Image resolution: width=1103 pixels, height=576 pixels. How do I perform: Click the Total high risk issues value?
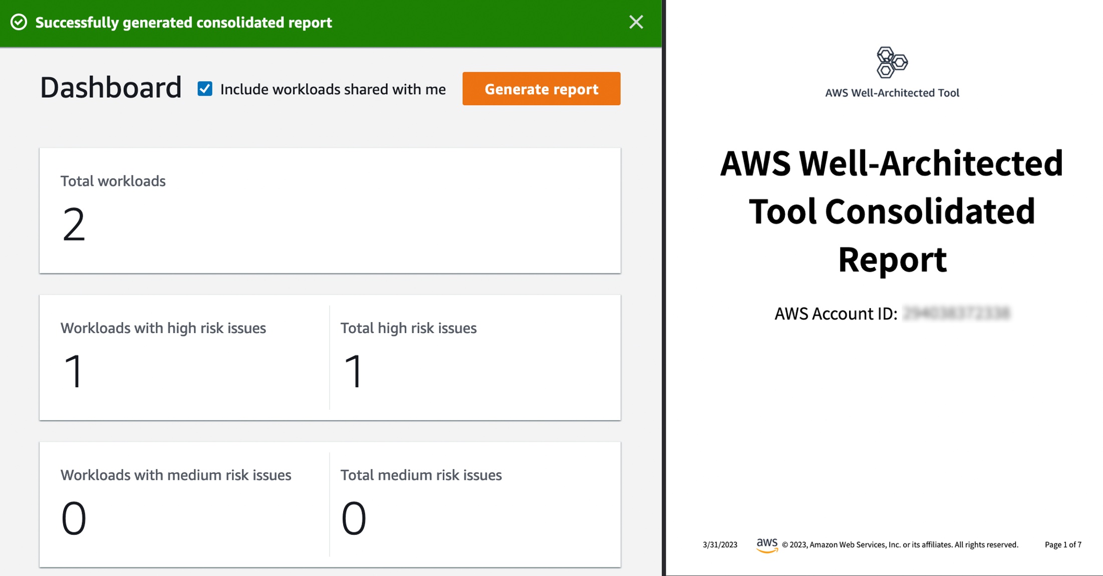pyautogui.click(x=354, y=371)
